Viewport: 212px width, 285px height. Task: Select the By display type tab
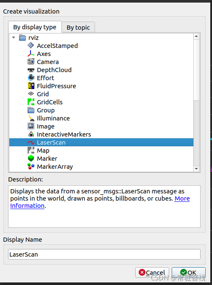point(35,27)
